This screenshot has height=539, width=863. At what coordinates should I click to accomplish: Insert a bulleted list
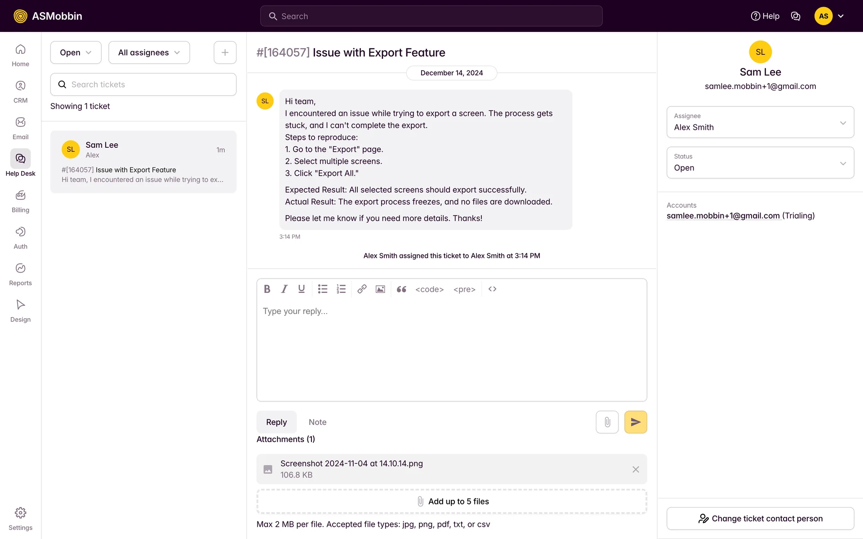pyautogui.click(x=322, y=289)
